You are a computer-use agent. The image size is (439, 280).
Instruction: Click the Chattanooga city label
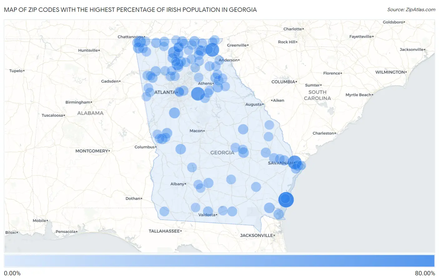coord(130,37)
